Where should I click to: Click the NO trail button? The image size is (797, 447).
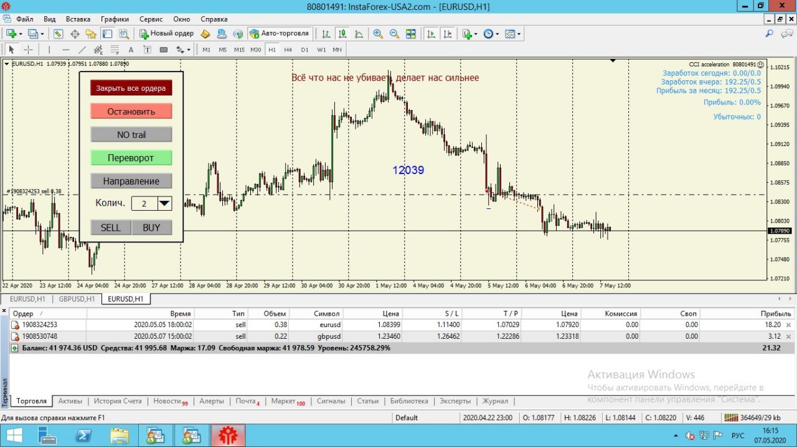point(131,135)
